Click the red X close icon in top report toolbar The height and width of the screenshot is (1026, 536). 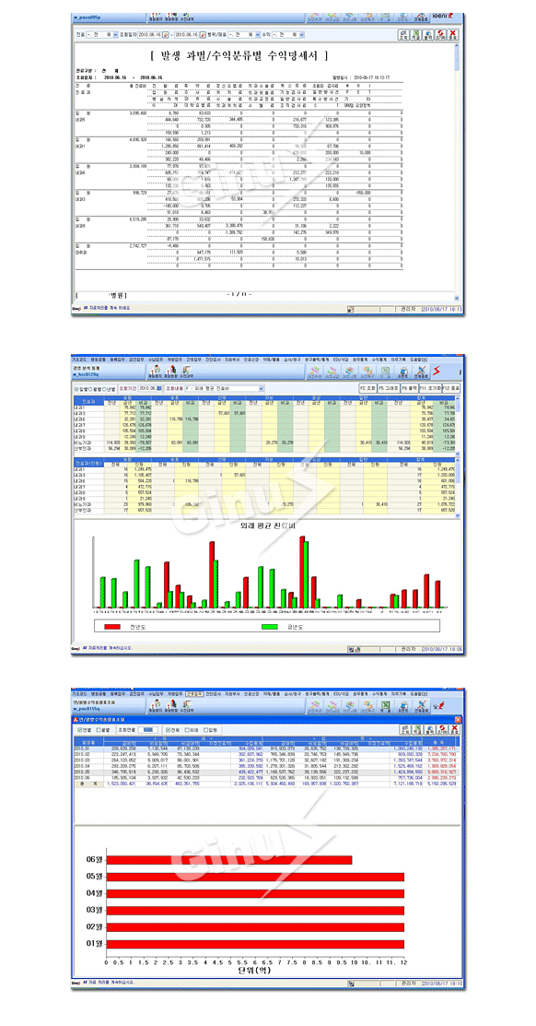point(451,34)
